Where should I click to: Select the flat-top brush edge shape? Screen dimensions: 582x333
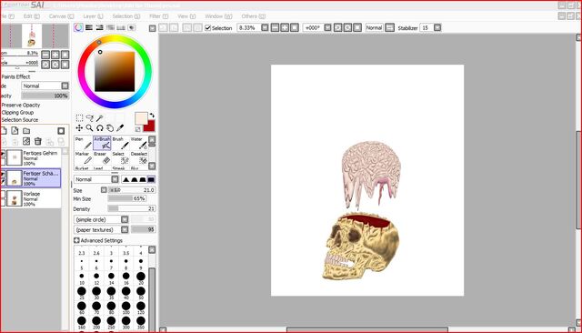point(151,179)
